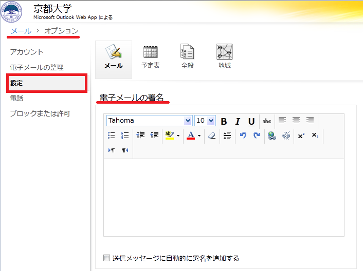The height and width of the screenshot is (271, 363).
Task: Apply italic formatting button
Action: click(238, 121)
